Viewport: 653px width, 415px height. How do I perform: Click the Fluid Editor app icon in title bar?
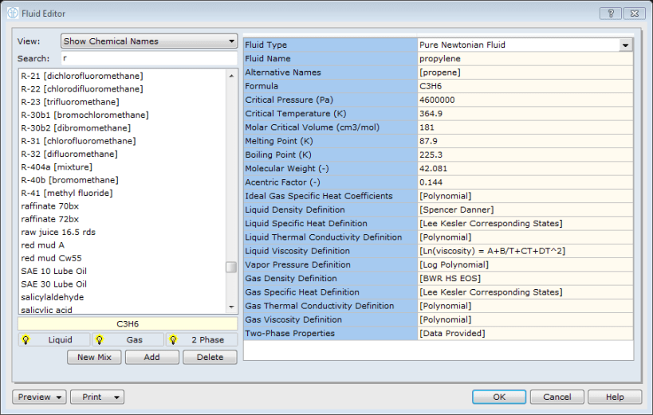(x=13, y=14)
